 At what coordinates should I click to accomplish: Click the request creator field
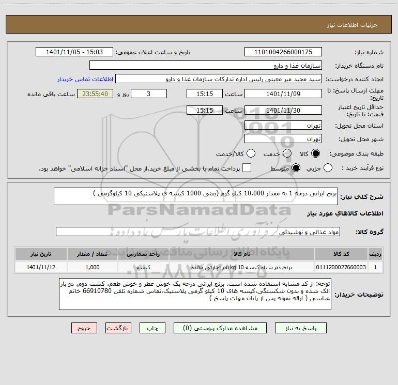219,79
